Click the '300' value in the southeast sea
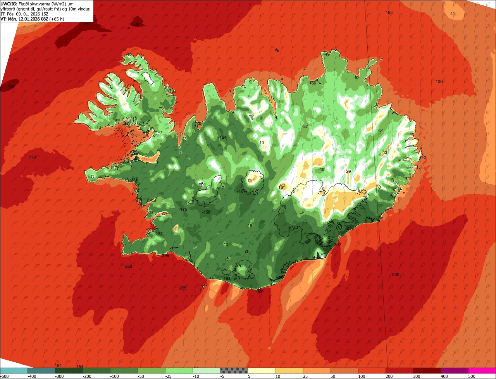This screenshot has height=379, width=496. [395, 274]
